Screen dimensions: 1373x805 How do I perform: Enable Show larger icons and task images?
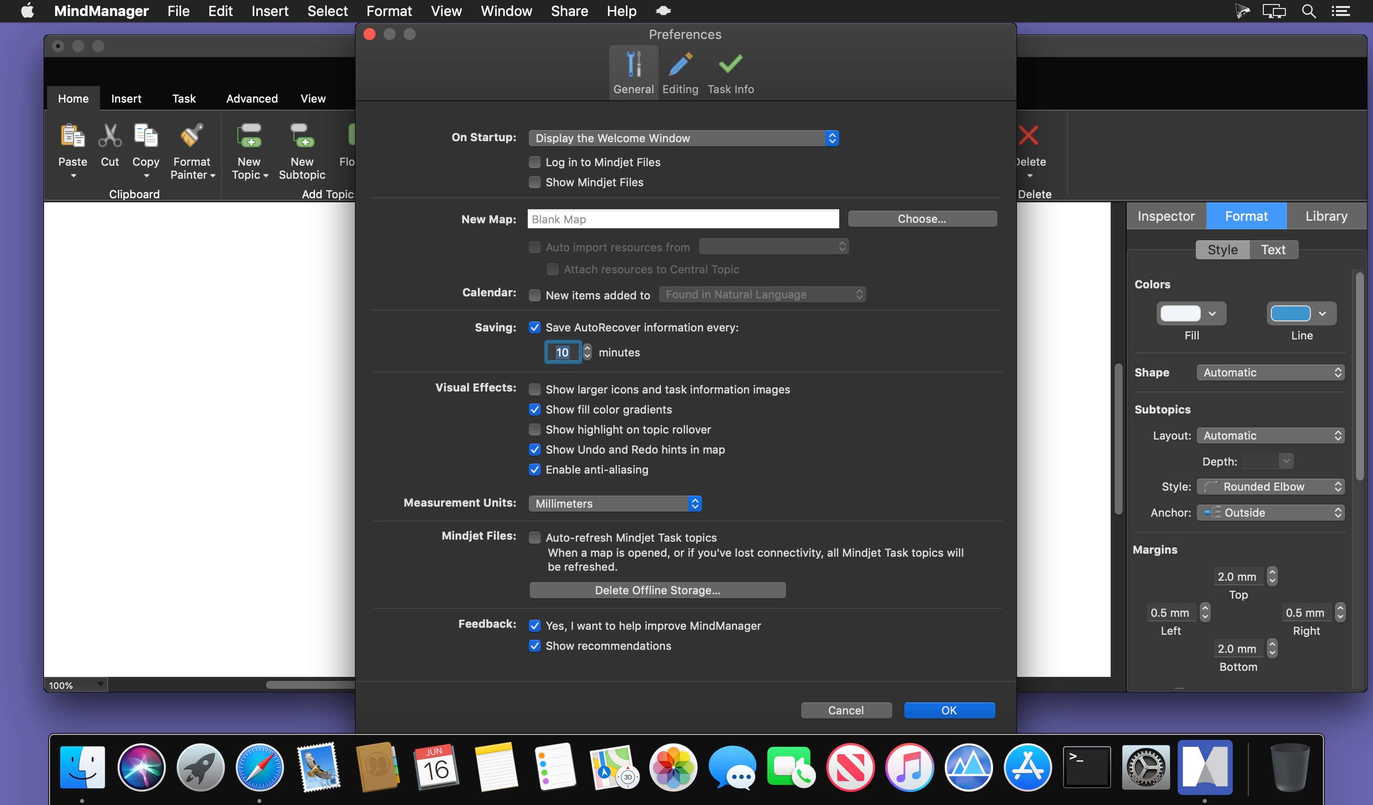(534, 389)
